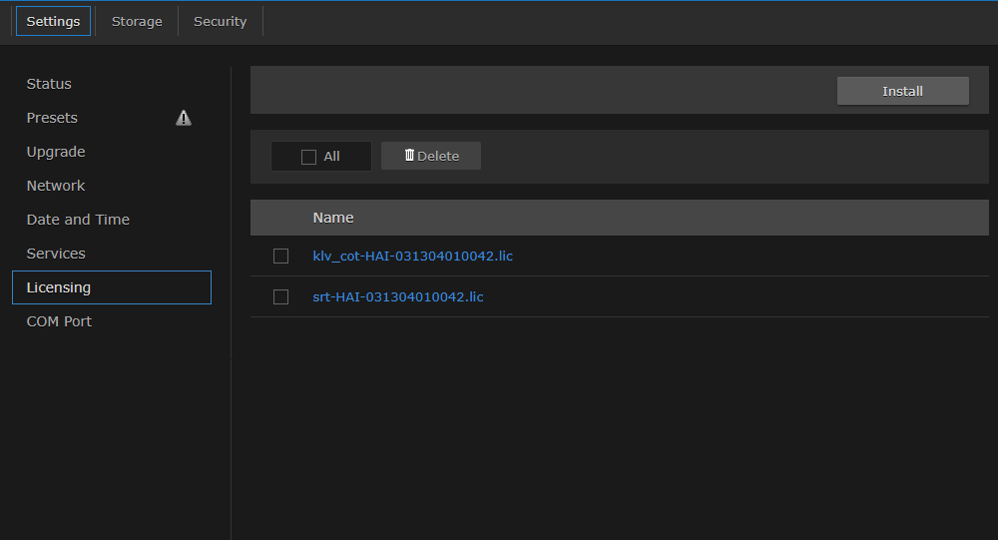Click the trash icon Delete button
The height and width of the screenshot is (540, 998).
coord(431,156)
